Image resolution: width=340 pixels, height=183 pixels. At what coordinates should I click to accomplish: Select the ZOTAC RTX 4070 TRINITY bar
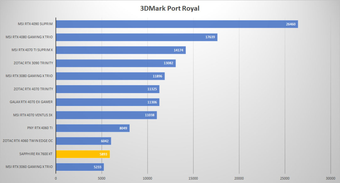pos(108,89)
